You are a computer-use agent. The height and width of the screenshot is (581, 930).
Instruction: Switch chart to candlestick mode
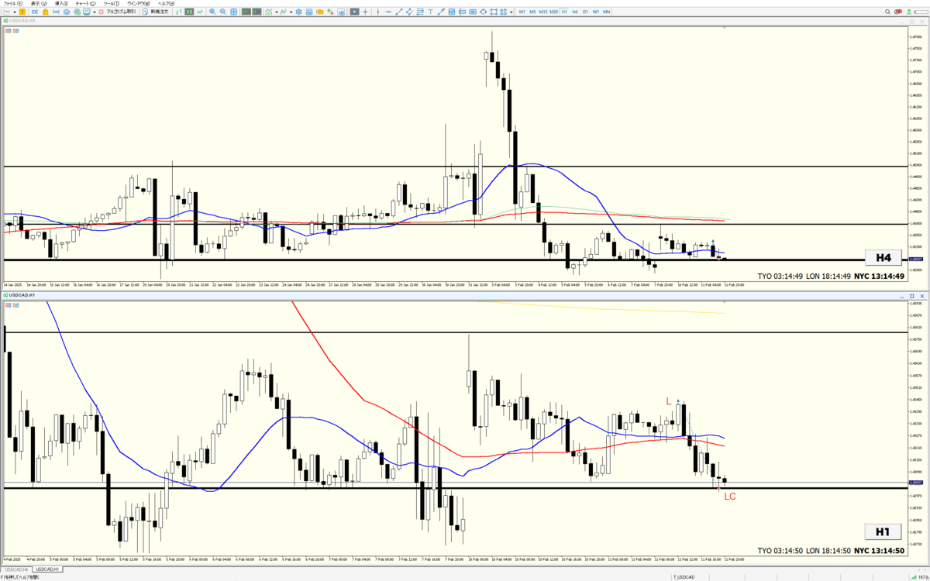[190, 12]
